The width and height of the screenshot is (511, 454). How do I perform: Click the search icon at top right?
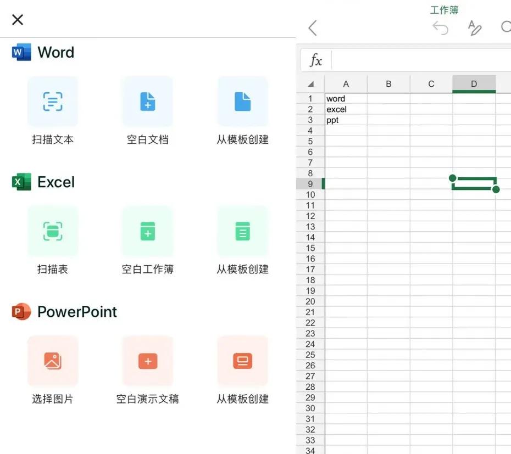506,27
